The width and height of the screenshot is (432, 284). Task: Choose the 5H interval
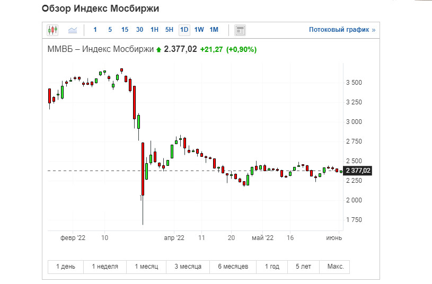169,30
